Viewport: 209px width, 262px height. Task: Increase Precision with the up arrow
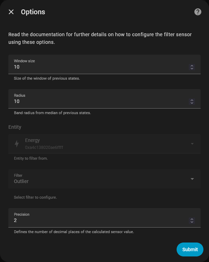tap(192, 219)
